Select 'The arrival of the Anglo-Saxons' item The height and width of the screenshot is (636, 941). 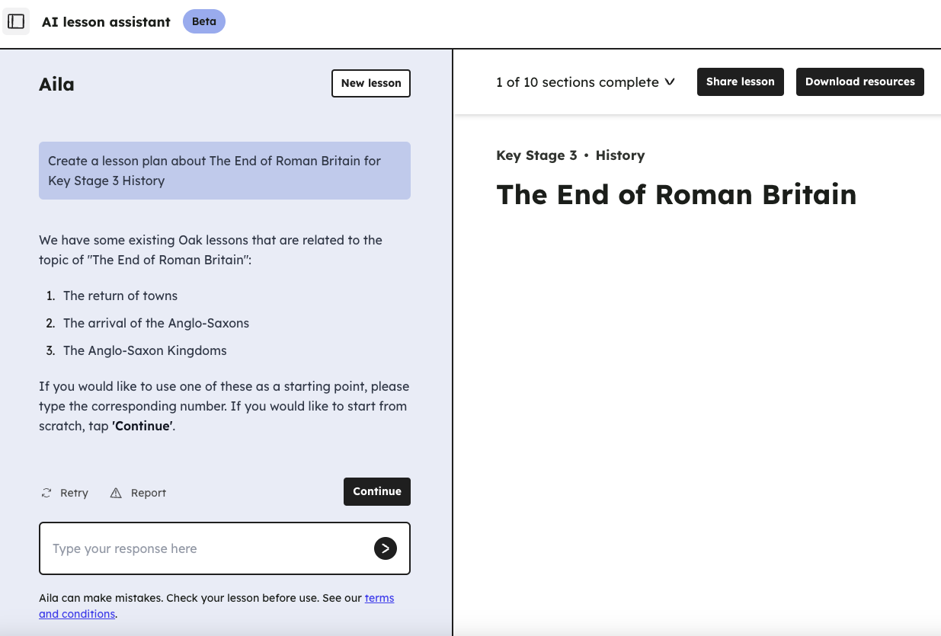click(156, 323)
